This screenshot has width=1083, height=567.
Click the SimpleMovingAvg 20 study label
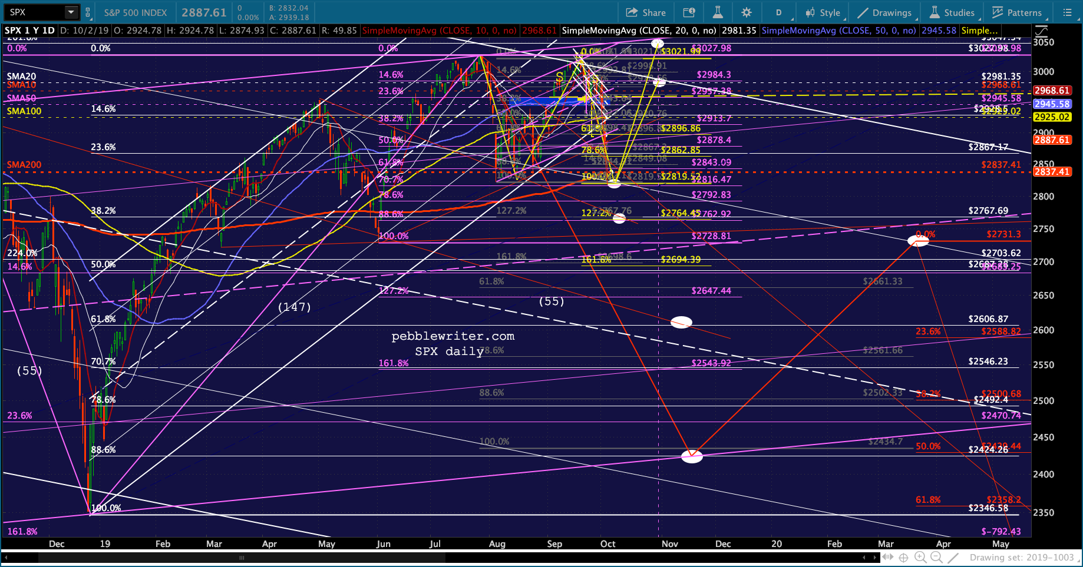point(659,31)
